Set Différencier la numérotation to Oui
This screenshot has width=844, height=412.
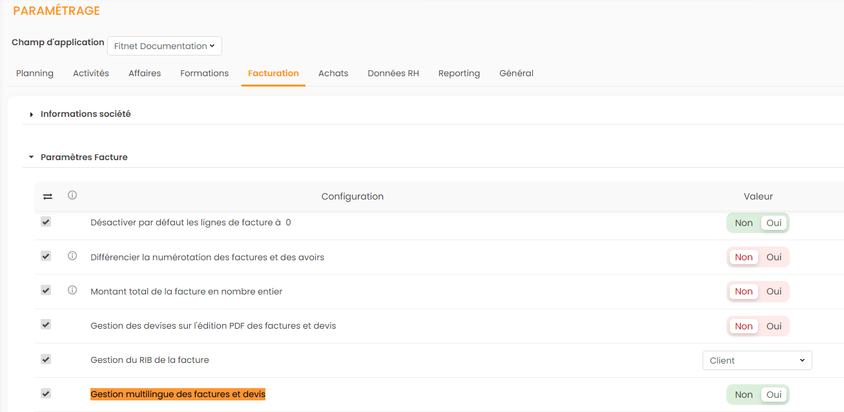[x=774, y=257]
